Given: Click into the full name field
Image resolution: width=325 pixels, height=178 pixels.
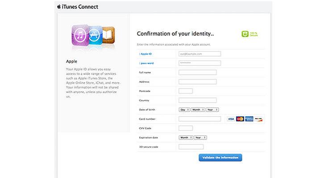Looking at the screenshot, I should coord(197,73).
